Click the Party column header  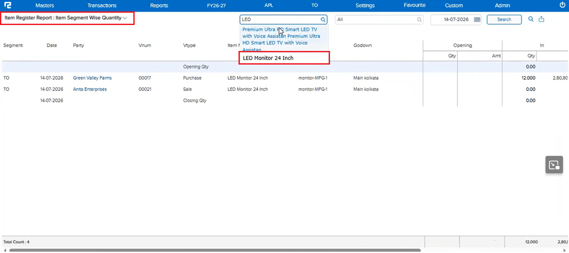pyautogui.click(x=78, y=45)
